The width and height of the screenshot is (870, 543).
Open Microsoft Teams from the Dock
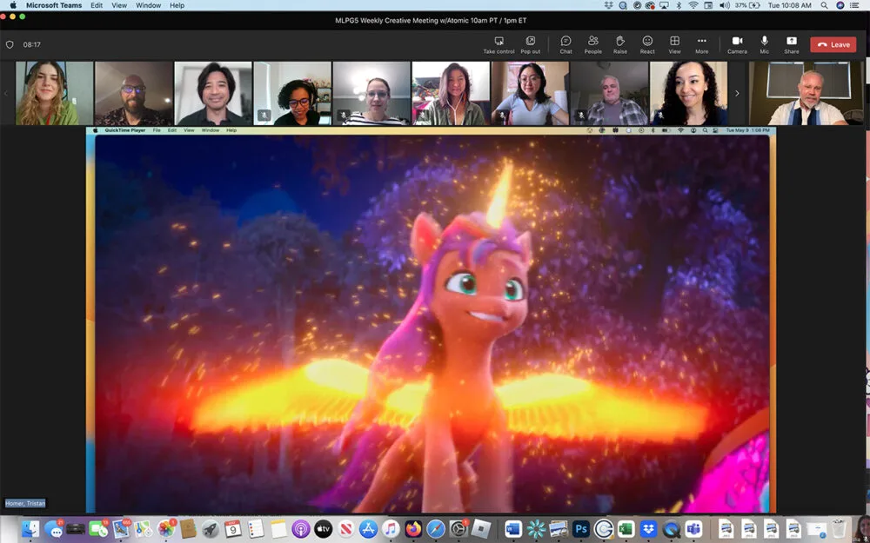[x=693, y=529]
